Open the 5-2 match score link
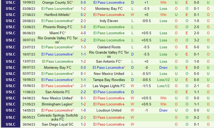Image resolution: width=214 pixels, height=128 pixels. (x=83, y=40)
